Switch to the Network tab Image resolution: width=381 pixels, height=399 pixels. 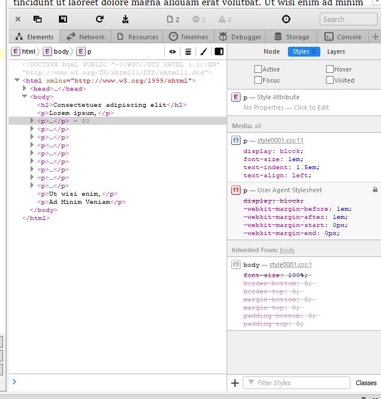pyautogui.click(x=86, y=36)
